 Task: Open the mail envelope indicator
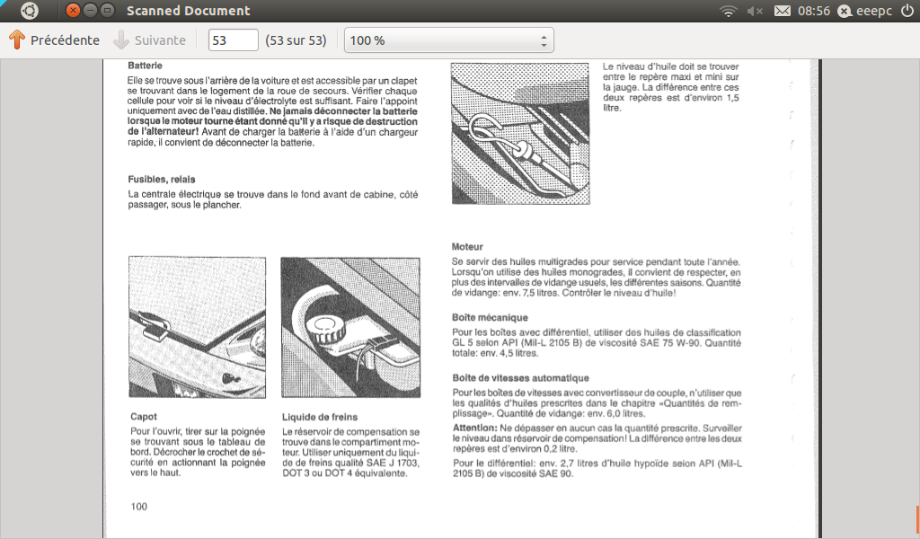[783, 11]
